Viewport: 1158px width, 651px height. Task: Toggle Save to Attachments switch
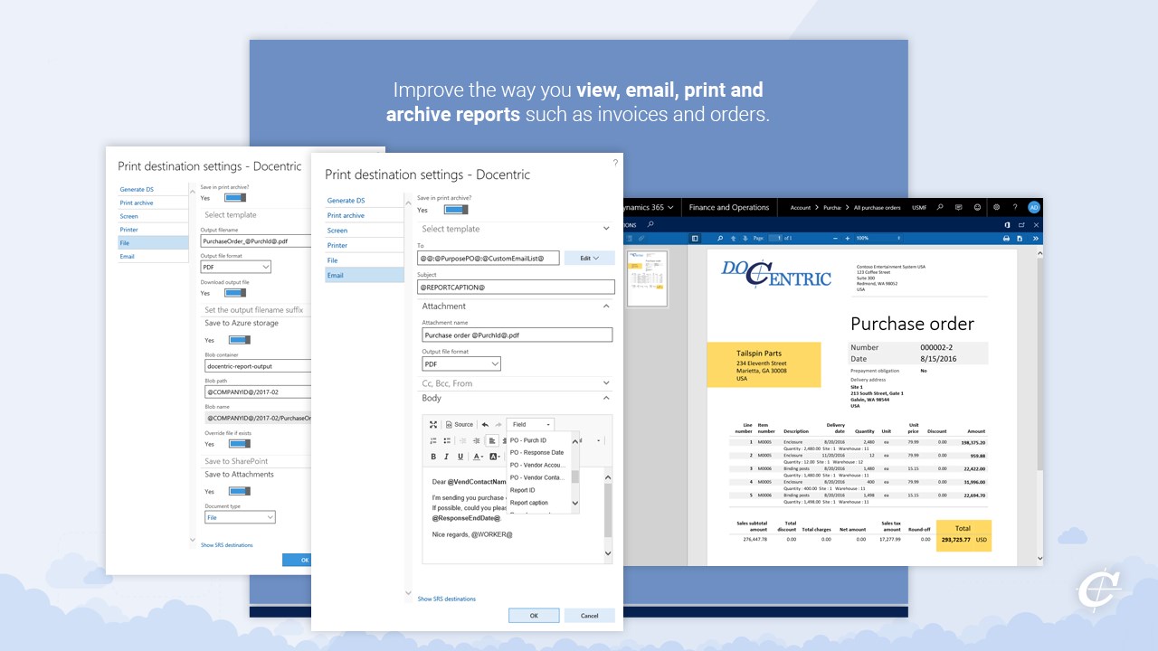(240, 491)
